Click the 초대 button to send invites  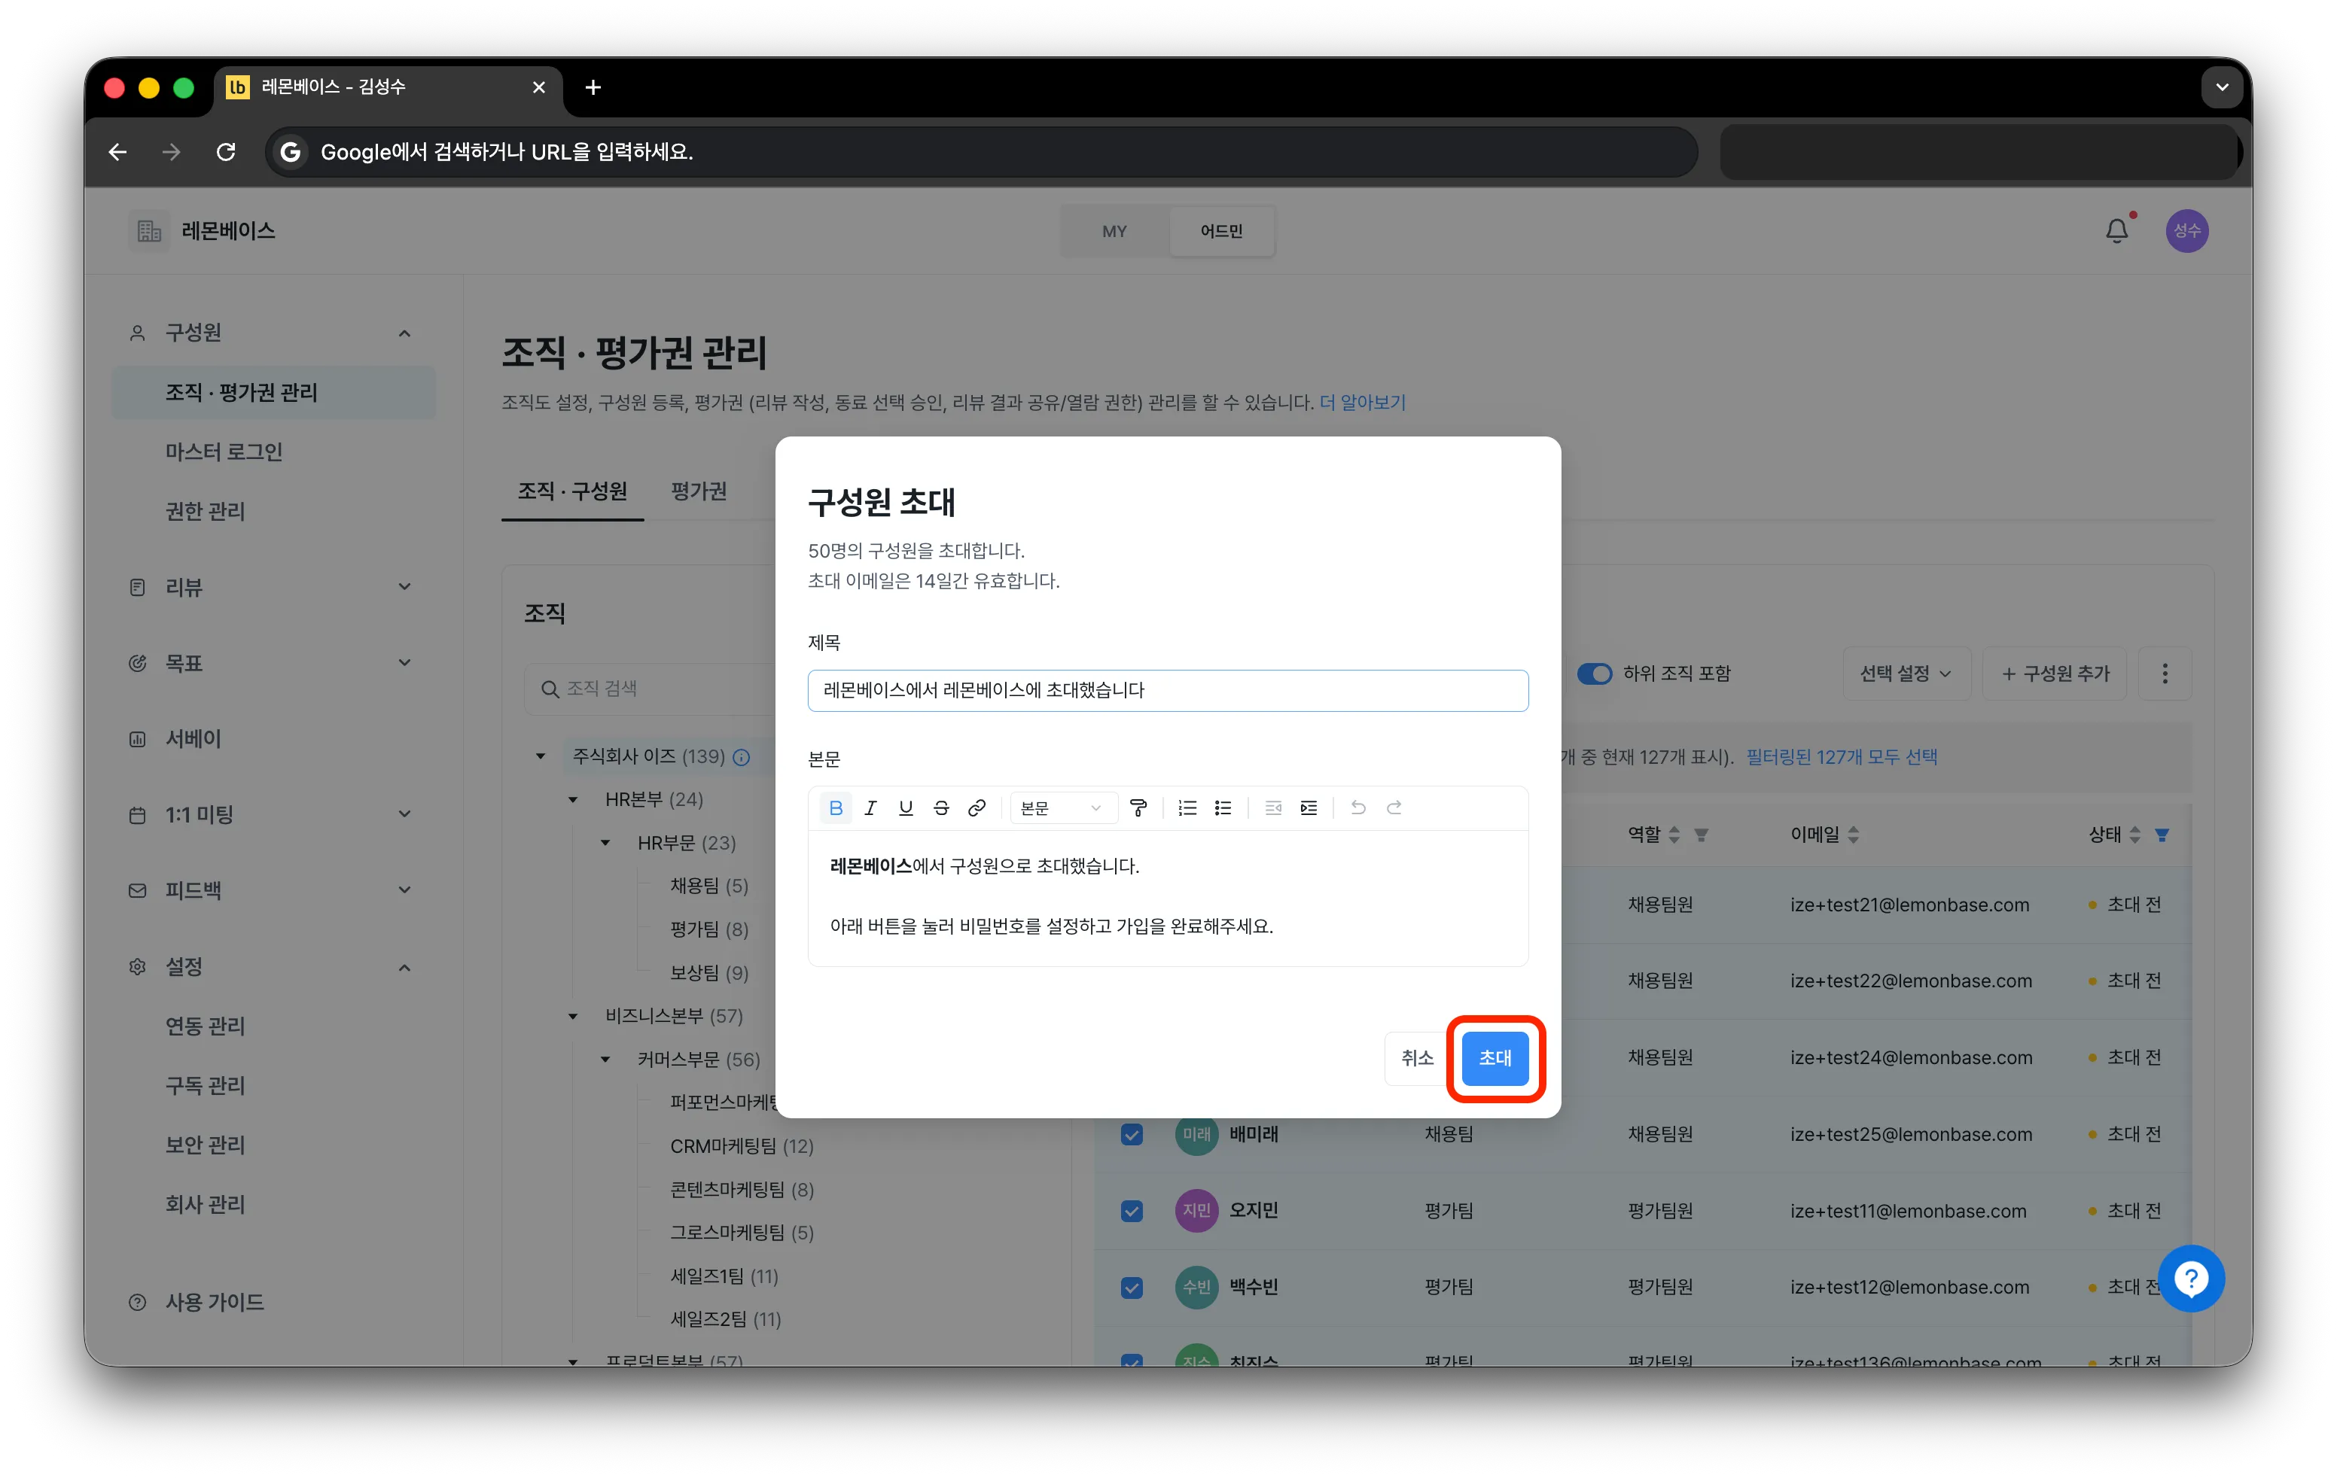(1495, 1058)
